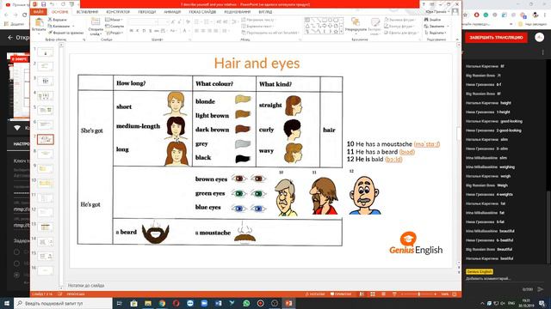Click beard pronunciation link on slide
Screen dimensions: 551x309
(407, 152)
